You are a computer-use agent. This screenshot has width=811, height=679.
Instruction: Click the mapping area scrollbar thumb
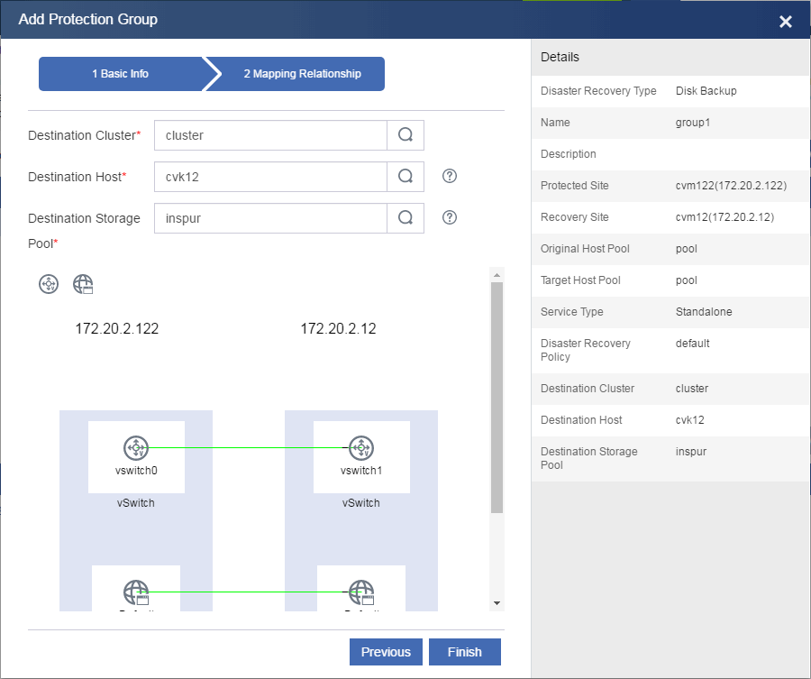(497, 398)
